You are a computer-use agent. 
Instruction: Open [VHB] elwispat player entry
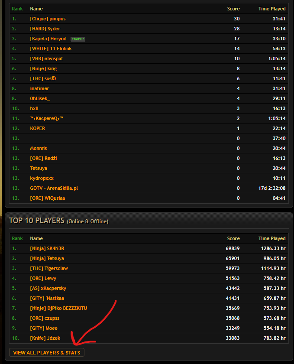[46, 59]
